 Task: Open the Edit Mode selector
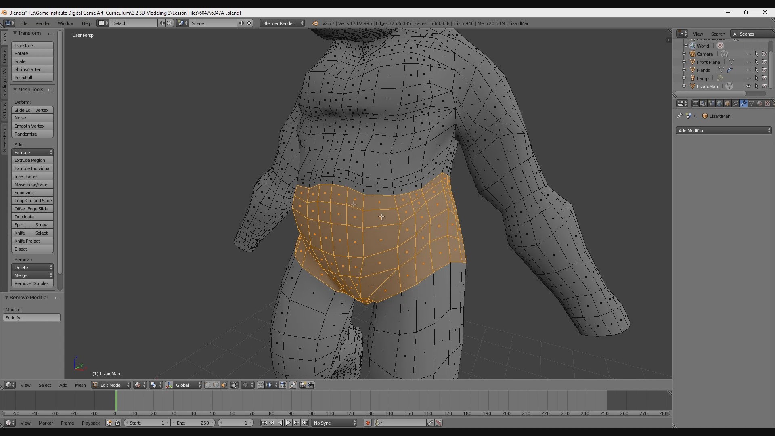click(x=111, y=385)
